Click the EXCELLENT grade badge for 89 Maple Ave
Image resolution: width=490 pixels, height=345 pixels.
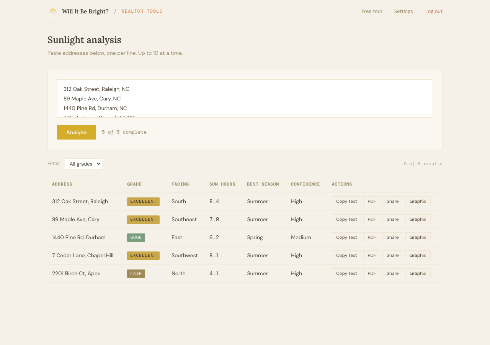click(x=143, y=219)
